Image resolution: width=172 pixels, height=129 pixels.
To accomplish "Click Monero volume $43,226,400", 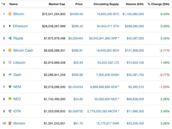I will [x=135, y=123].
